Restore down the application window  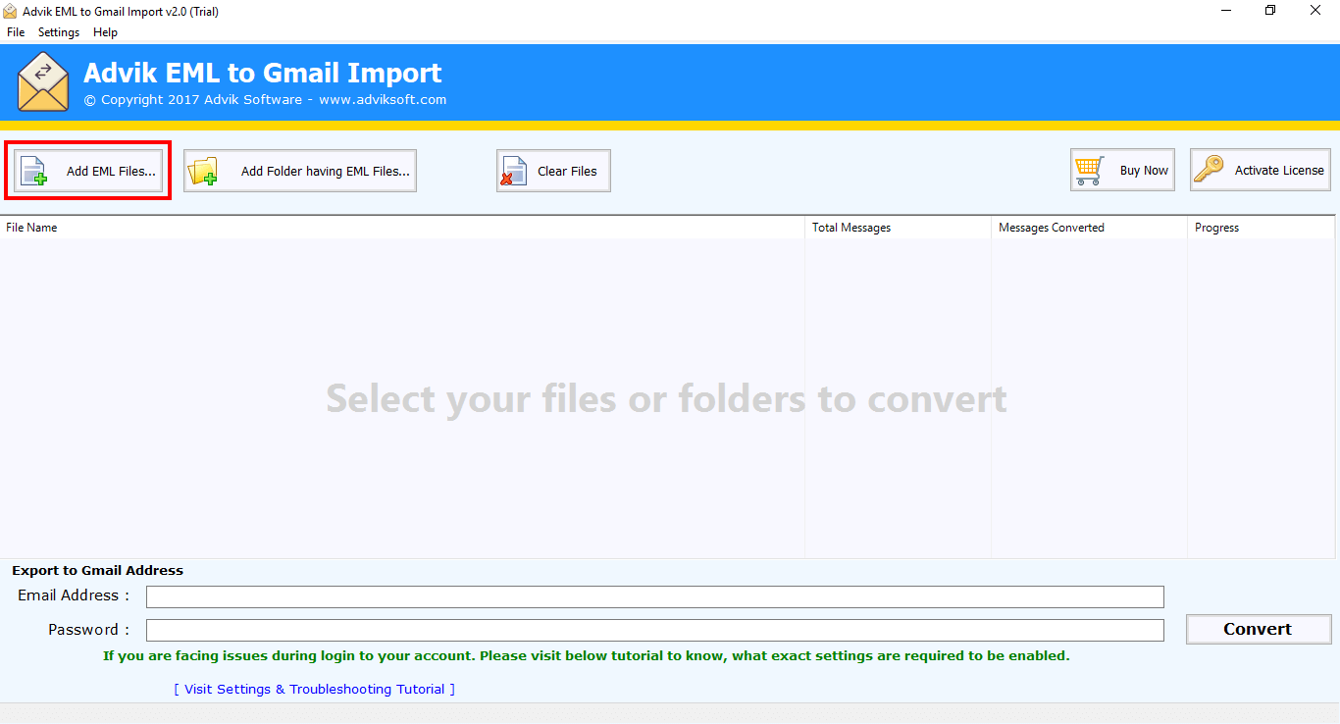click(x=1270, y=11)
